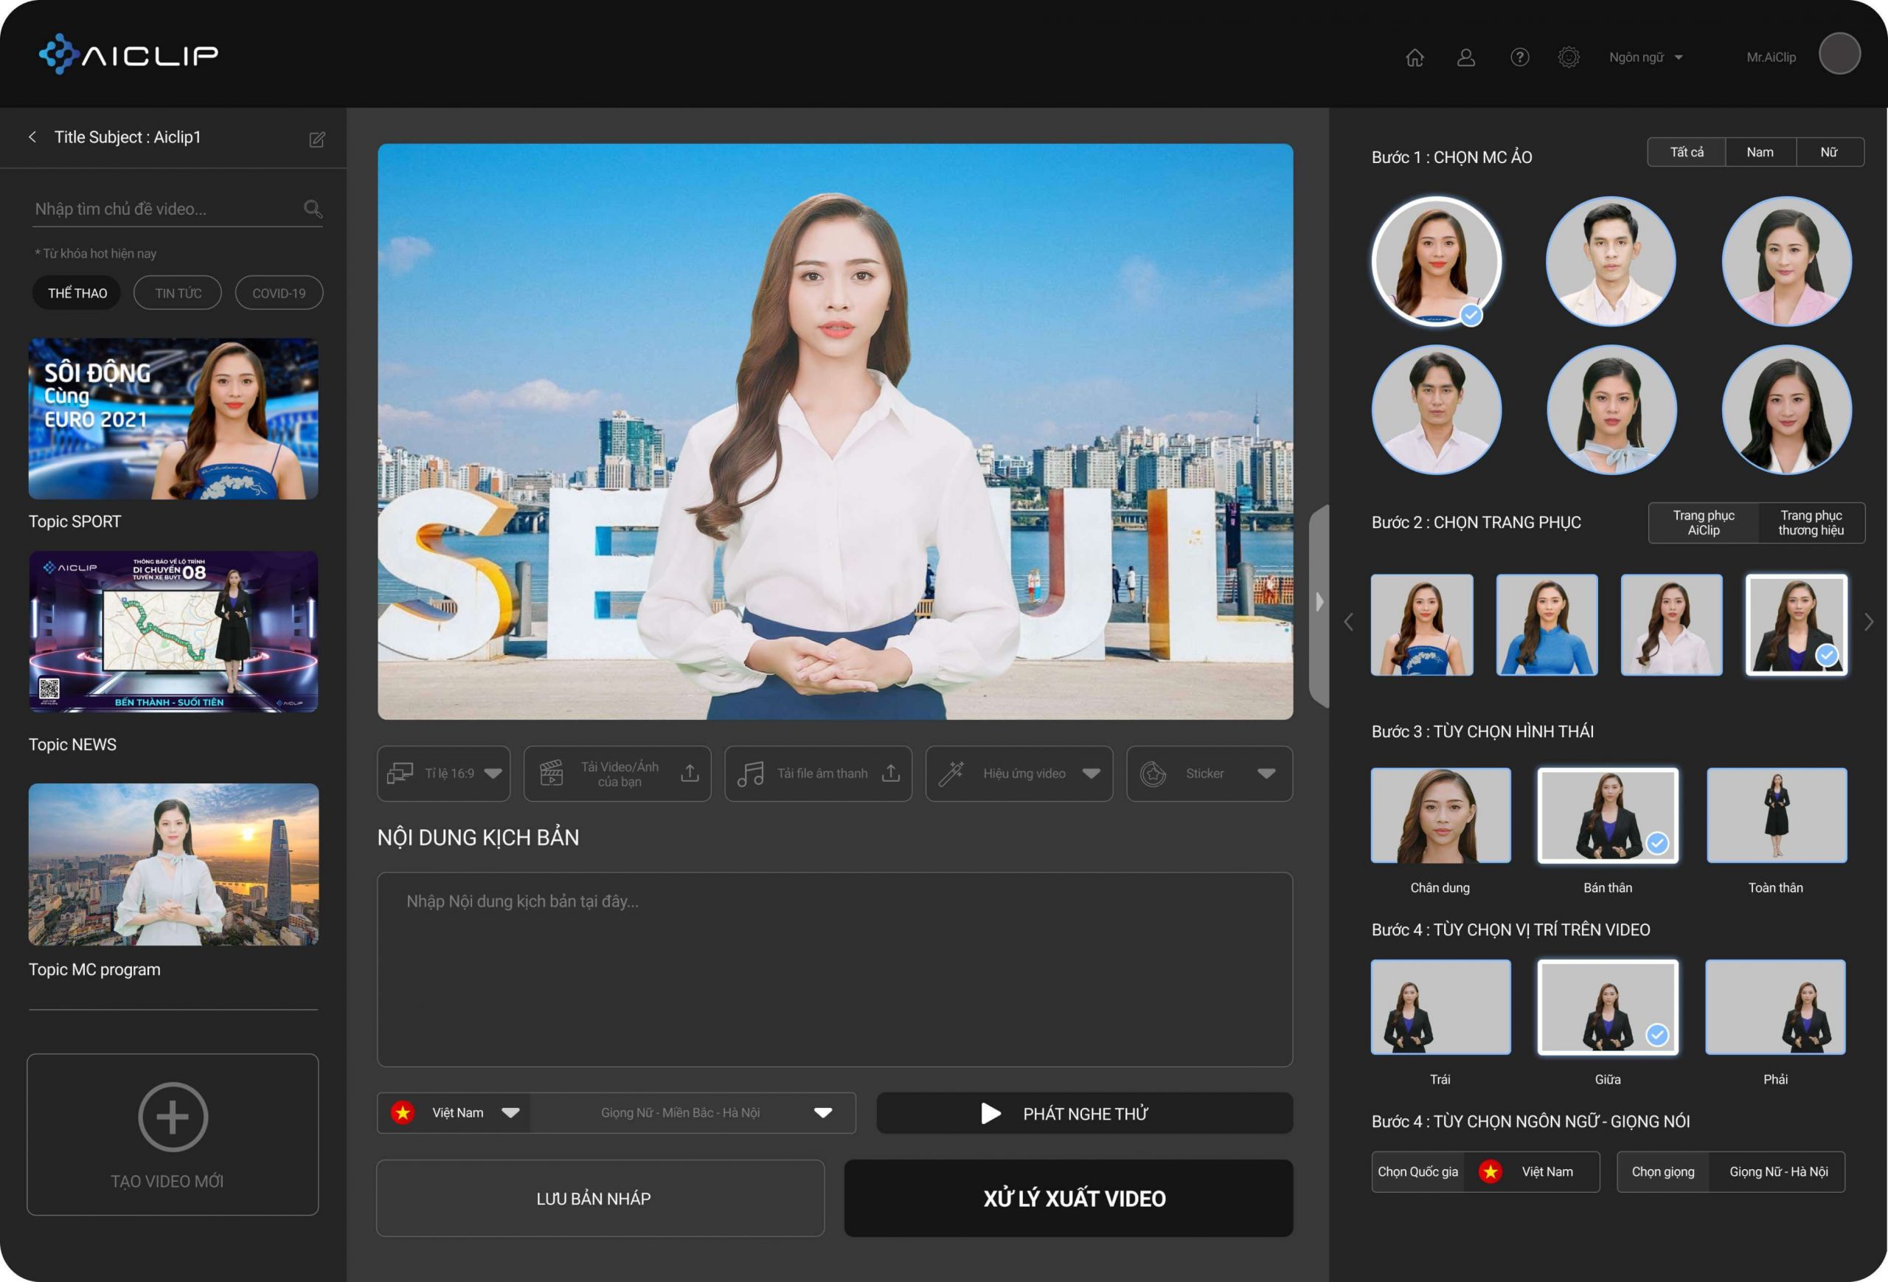Select the Toàn thân morphology option
The image size is (1888, 1282).
click(x=1776, y=816)
